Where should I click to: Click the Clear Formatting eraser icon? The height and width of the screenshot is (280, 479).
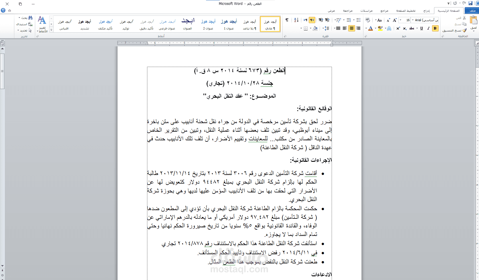[368, 20]
